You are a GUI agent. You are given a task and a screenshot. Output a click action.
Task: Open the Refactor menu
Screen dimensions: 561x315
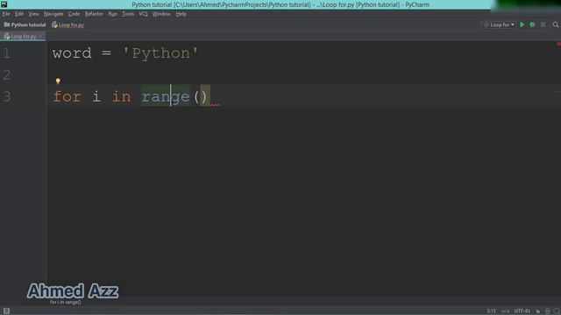[94, 14]
